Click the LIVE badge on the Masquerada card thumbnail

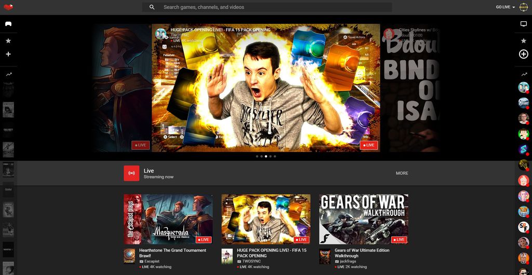[x=204, y=239]
